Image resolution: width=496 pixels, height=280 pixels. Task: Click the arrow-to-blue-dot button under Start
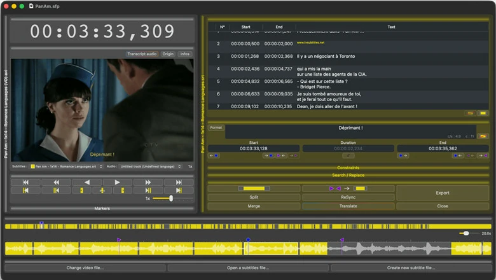point(268,156)
